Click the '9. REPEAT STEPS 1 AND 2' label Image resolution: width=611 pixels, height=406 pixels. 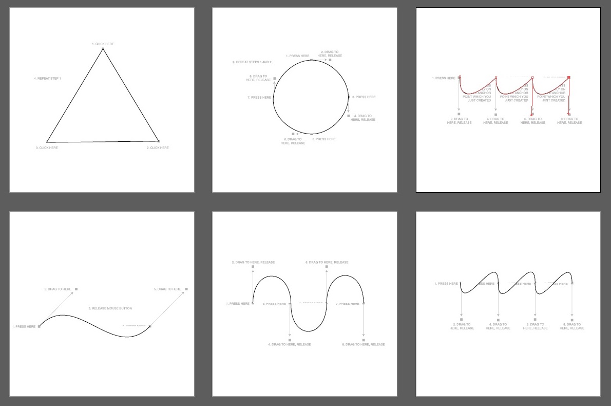click(x=252, y=62)
